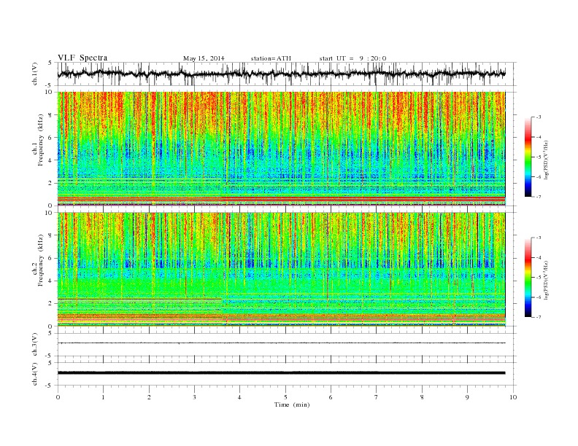Viewport: 578px width, 446px height.
Task: Click the time-axis tick label "10"
Action: [x=513, y=397]
